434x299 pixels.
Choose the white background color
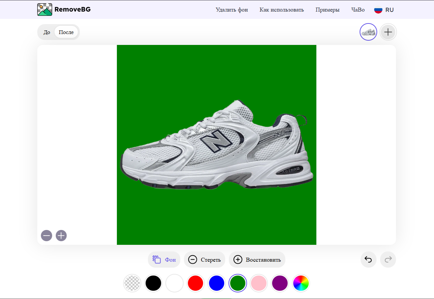174,283
